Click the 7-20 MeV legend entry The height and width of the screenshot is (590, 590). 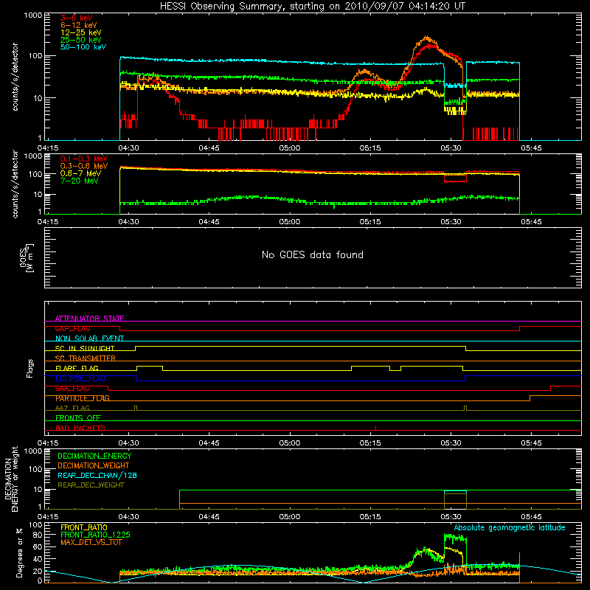[79, 181]
